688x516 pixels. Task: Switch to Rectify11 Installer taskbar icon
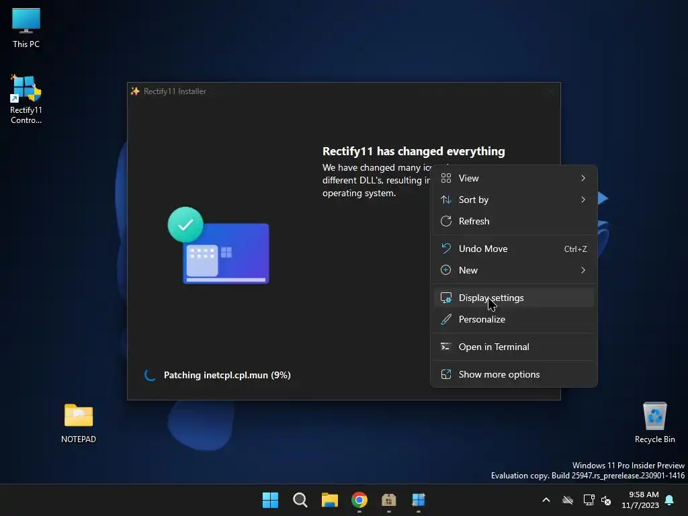click(x=419, y=500)
